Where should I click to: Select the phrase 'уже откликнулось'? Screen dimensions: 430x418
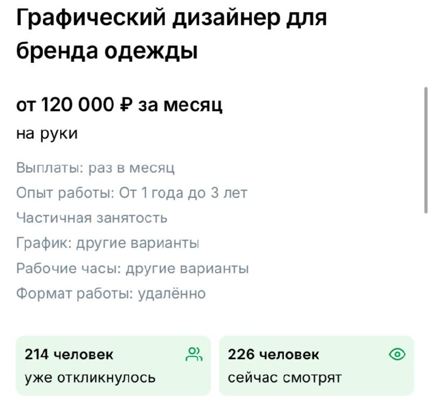[88, 378]
